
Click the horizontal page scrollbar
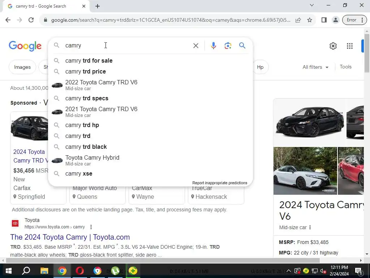coord(163,261)
